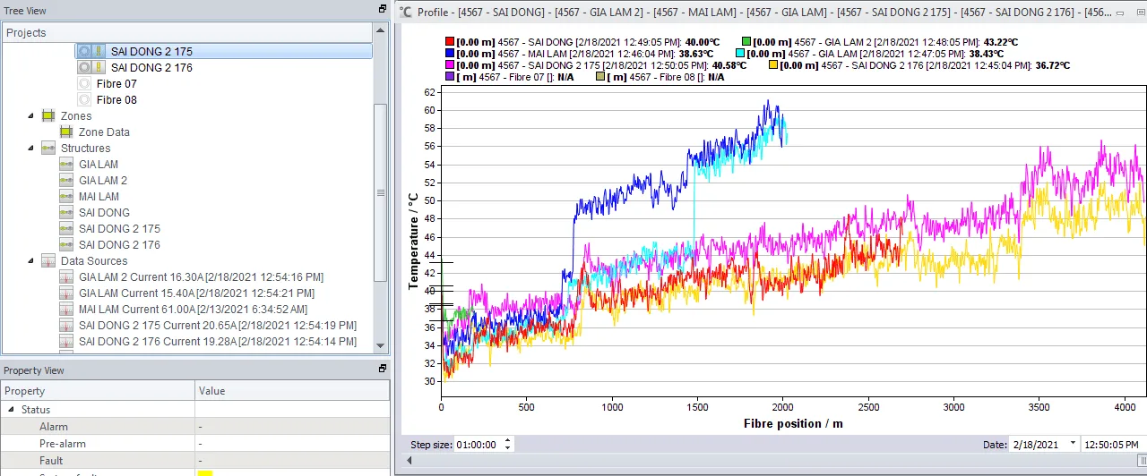Click the GIA LAM 2 structure icon
1147x476 pixels.
[66, 181]
